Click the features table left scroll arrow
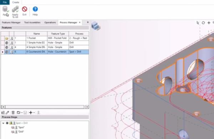214x139 pixels. 4,107
